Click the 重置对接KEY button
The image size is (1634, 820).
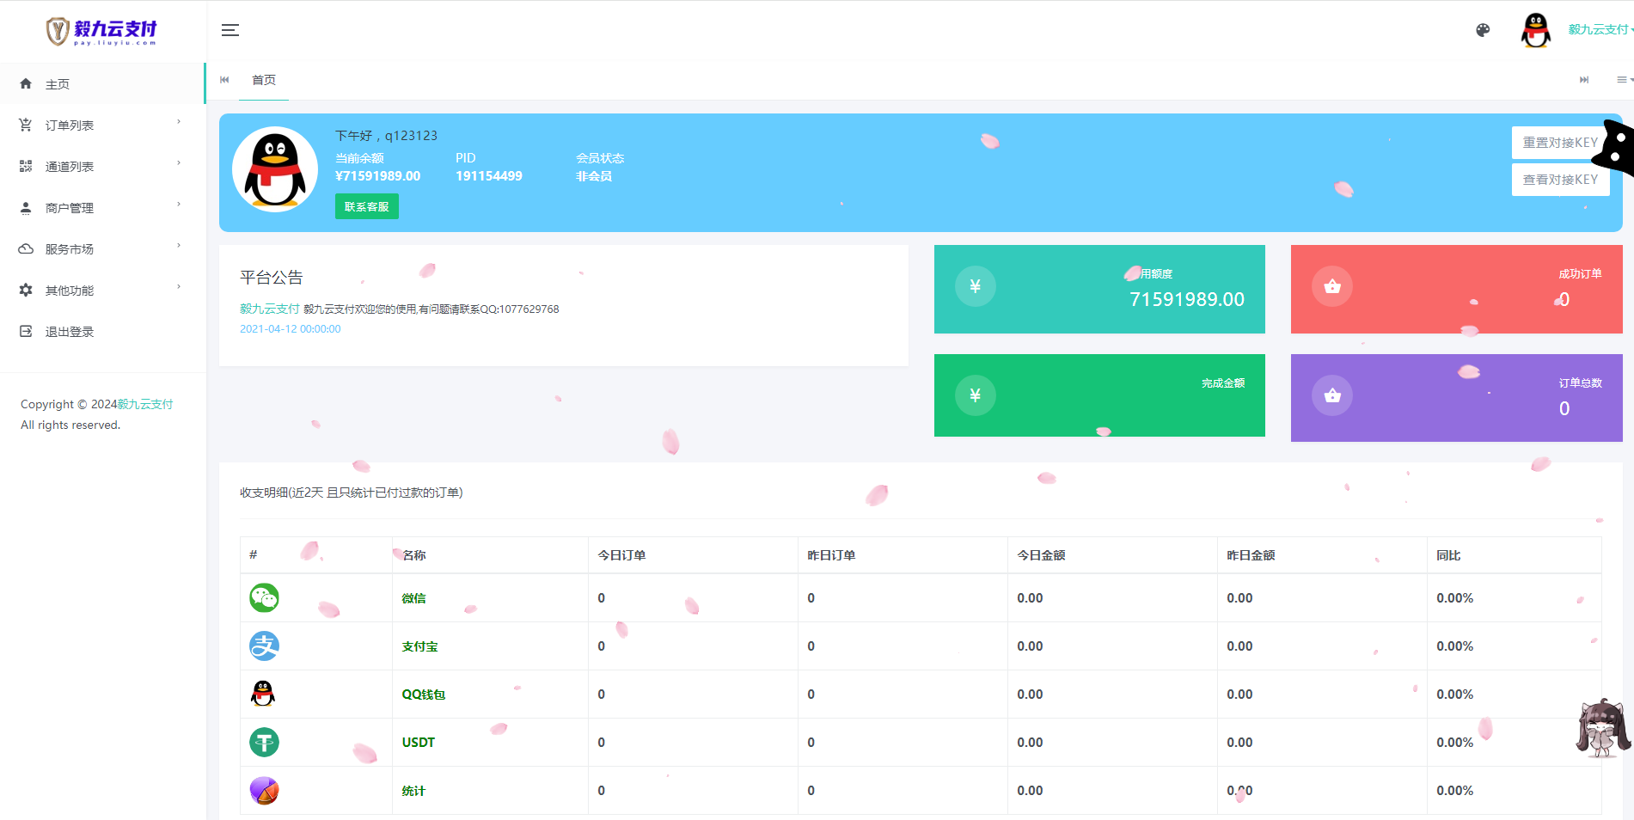pyautogui.click(x=1559, y=143)
